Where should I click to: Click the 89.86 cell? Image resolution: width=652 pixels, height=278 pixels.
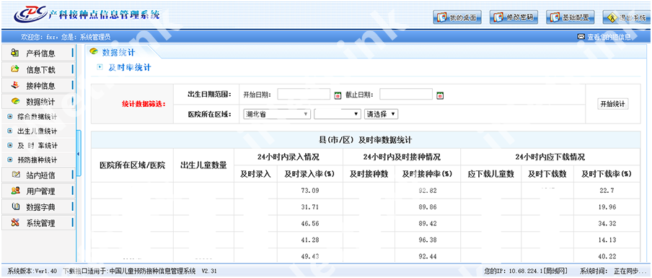[x=428, y=207]
